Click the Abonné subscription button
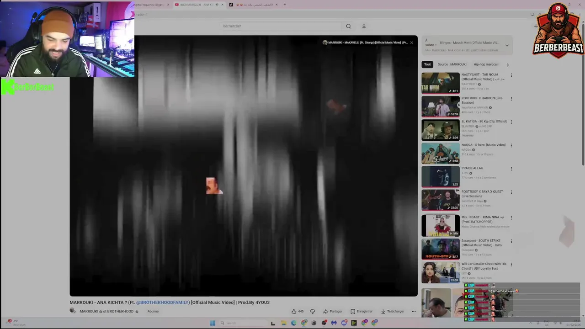Screen dimensions: 585x329 pyautogui.click(x=153, y=311)
